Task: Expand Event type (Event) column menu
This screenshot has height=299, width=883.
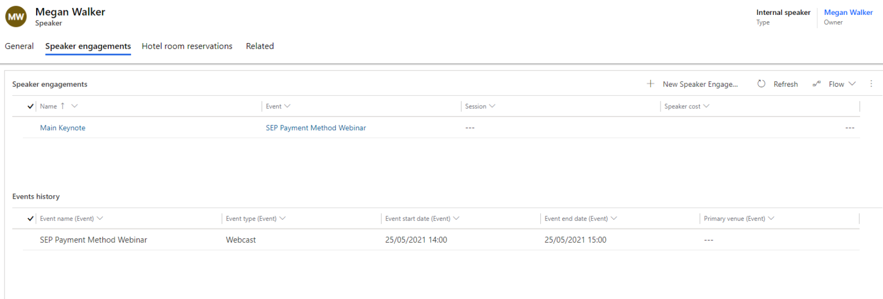Action: pos(282,219)
